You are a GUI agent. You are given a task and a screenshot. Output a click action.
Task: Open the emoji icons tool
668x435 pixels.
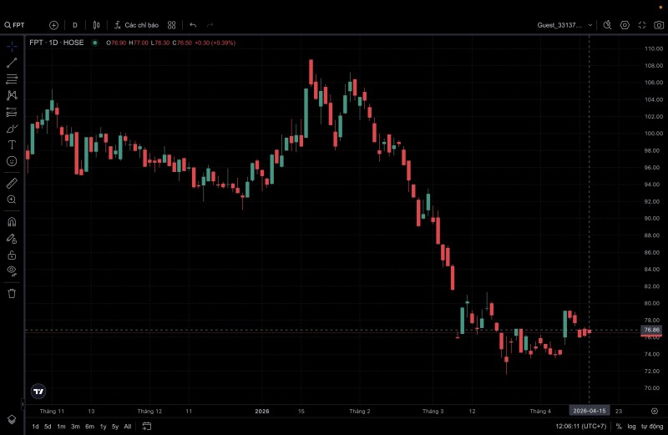click(x=12, y=160)
